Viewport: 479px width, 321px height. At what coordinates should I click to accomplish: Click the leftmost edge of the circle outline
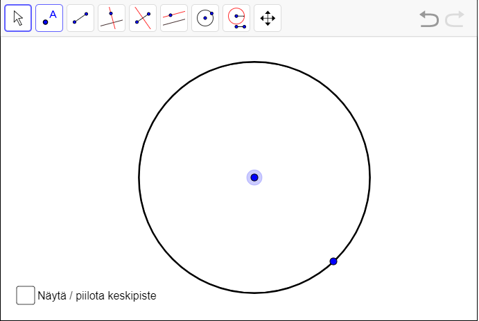tap(139, 177)
